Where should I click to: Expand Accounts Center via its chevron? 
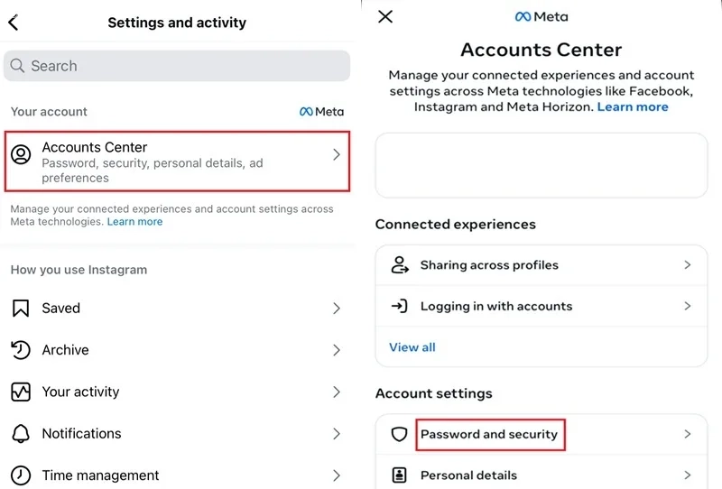337,154
